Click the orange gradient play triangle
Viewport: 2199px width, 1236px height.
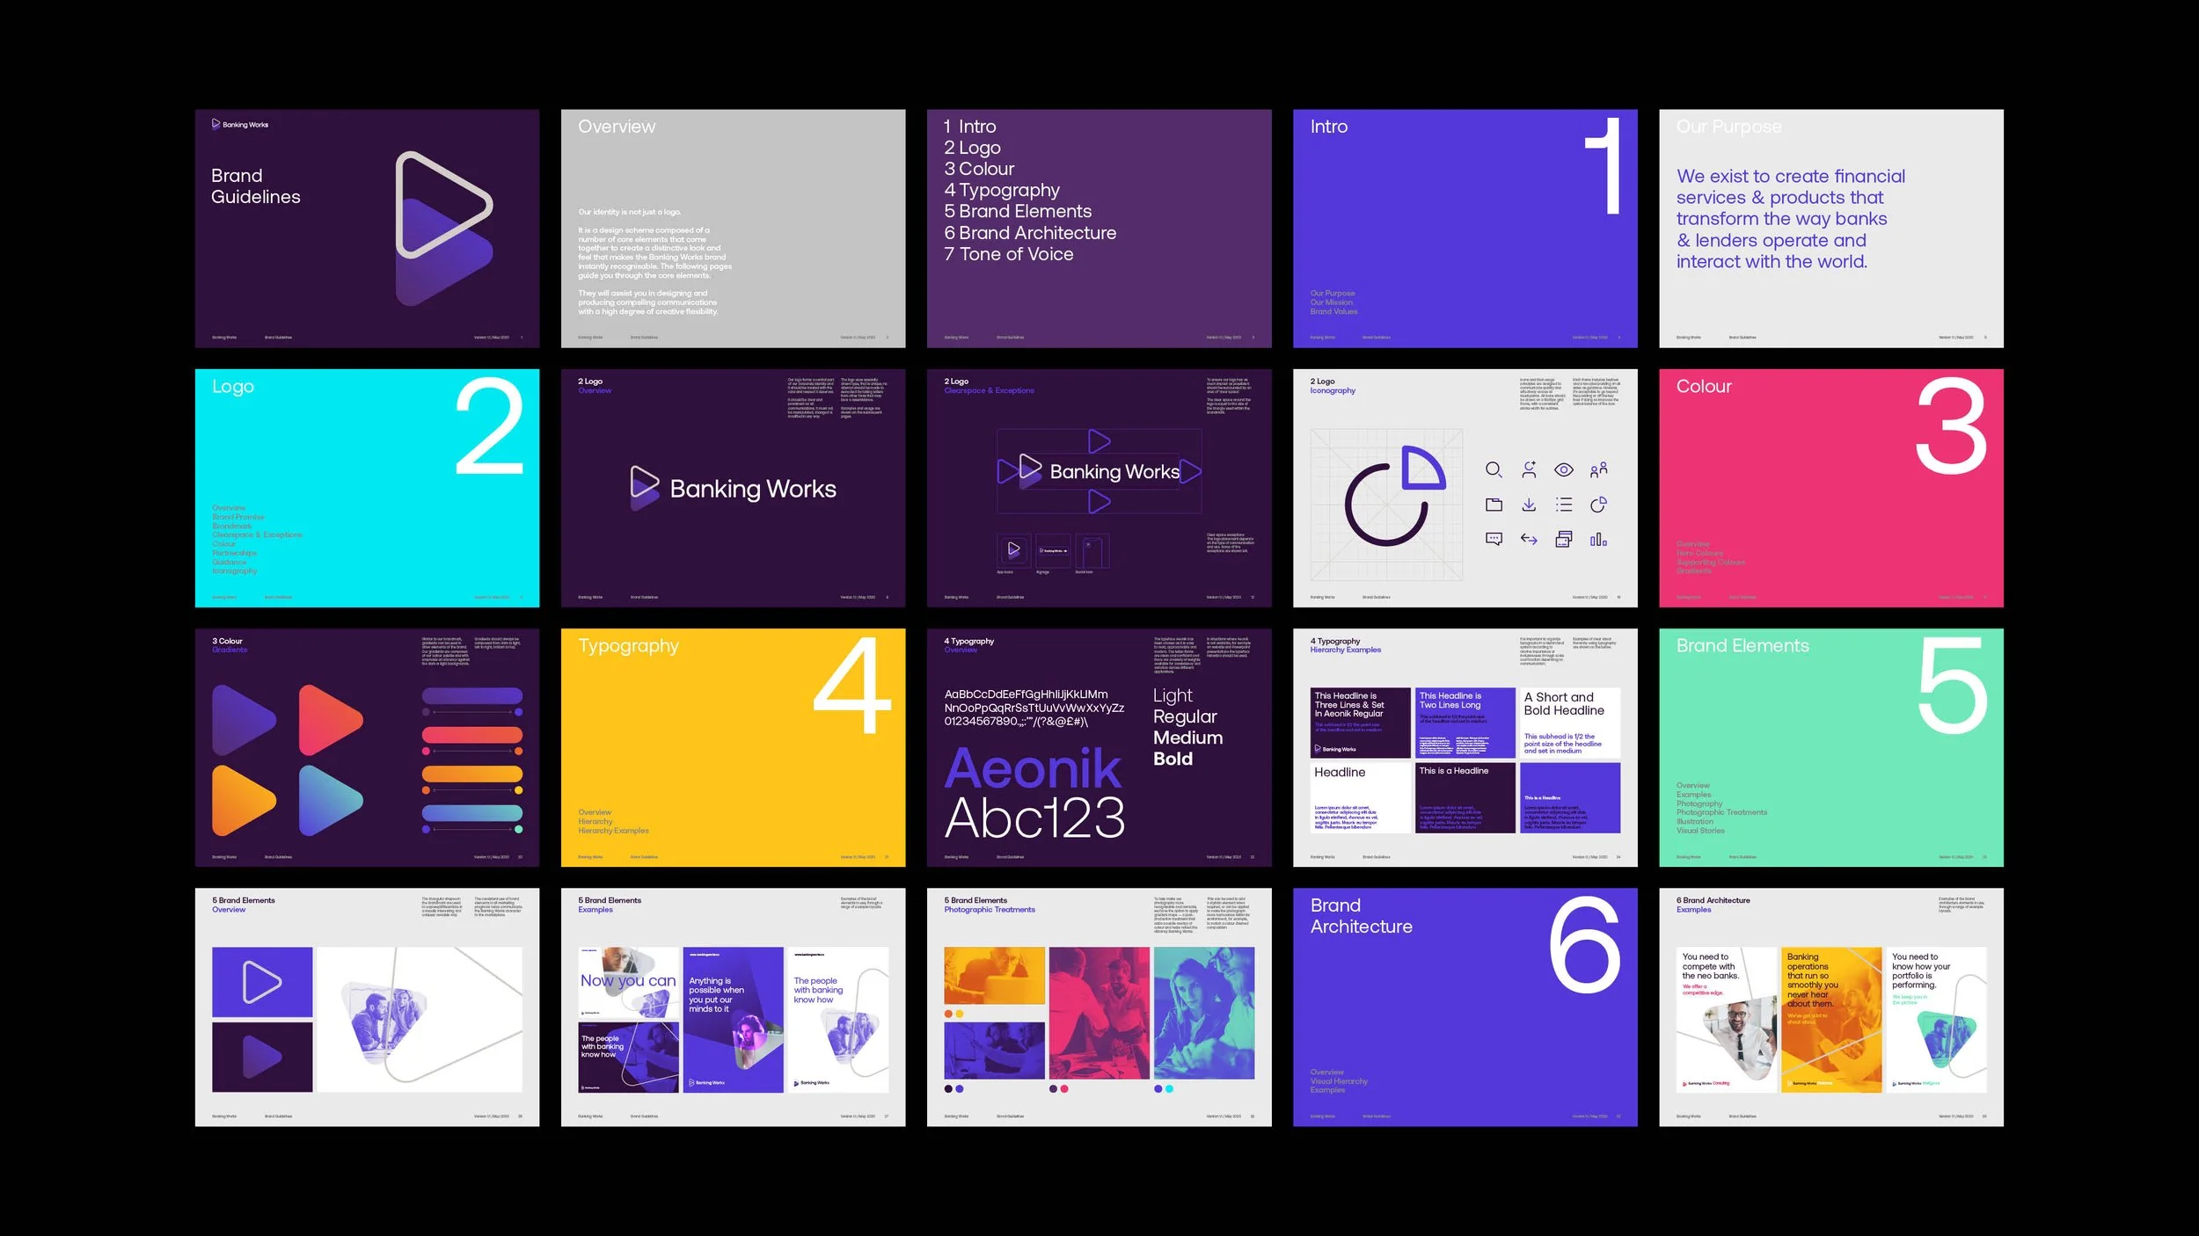point(244,800)
